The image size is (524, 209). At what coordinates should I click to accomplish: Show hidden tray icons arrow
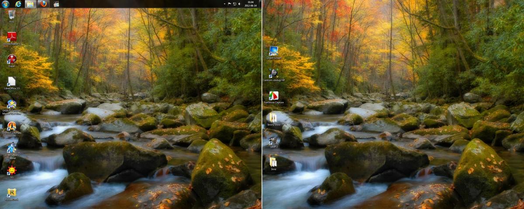coord(224,4)
